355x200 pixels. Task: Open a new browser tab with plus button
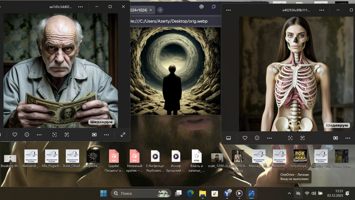coord(160,10)
